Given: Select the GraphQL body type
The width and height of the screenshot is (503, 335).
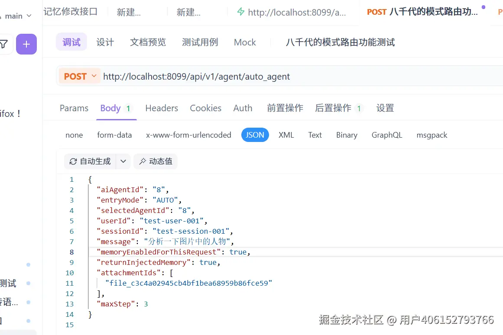Looking at the screenshot, I should (387, 135).
